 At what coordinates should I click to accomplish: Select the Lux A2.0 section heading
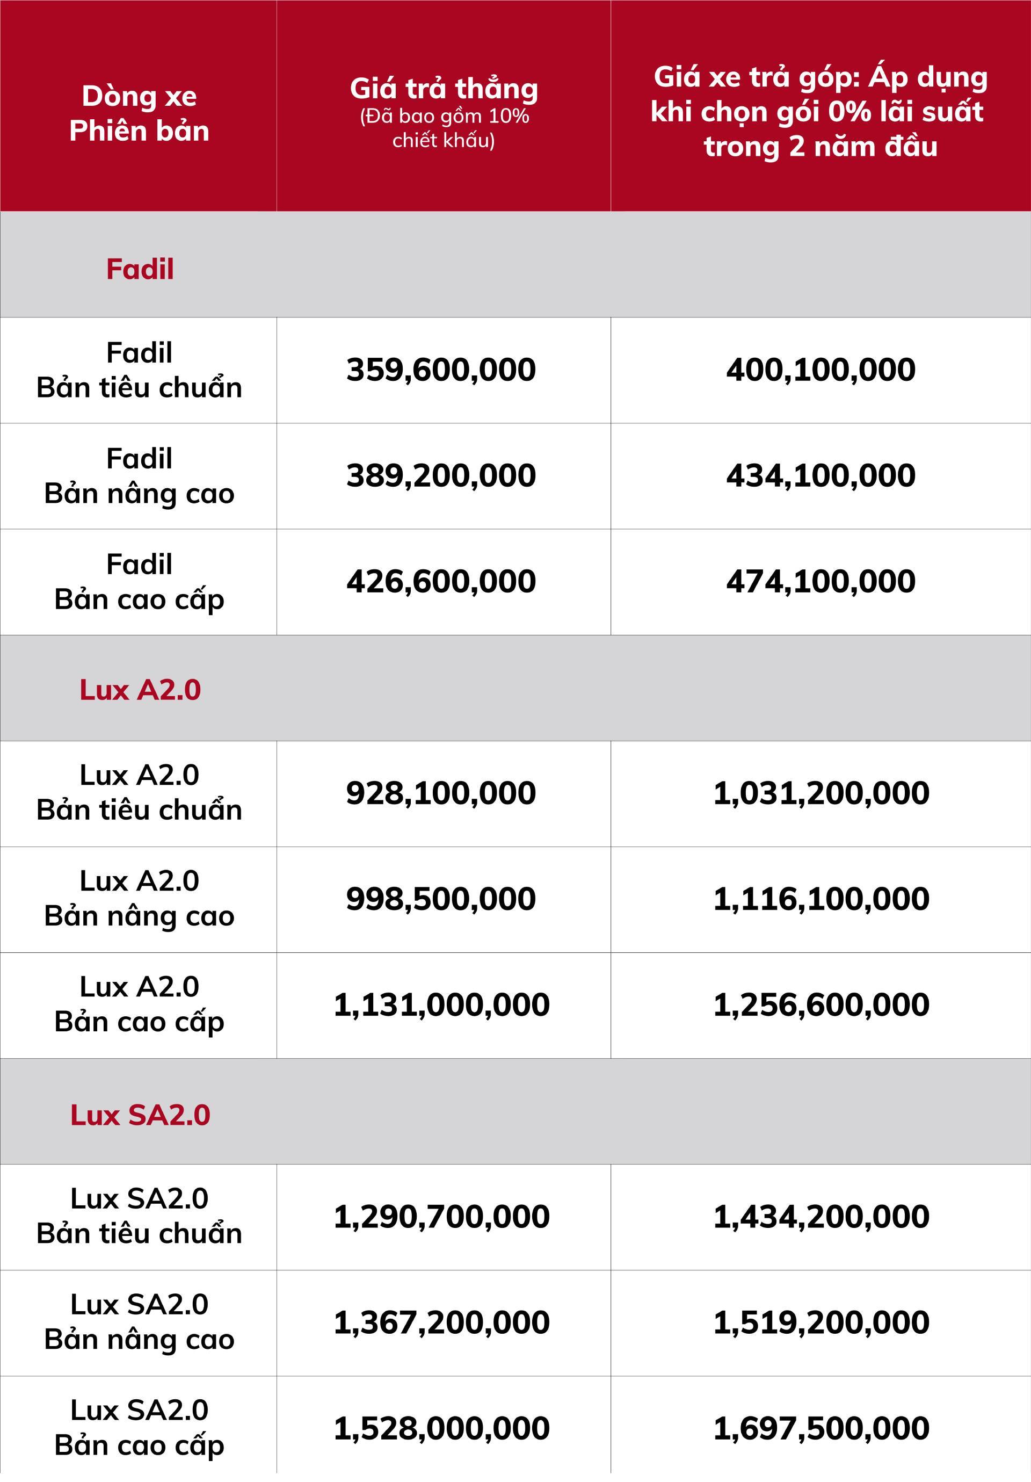pos(140,690)
